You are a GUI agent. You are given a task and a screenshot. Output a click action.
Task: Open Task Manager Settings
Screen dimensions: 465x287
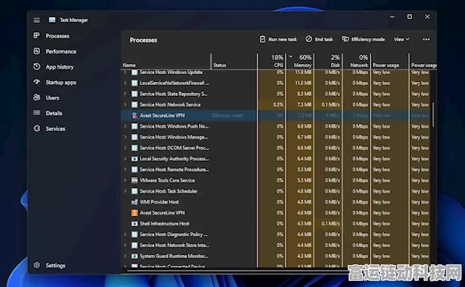[x=55, y=265]
